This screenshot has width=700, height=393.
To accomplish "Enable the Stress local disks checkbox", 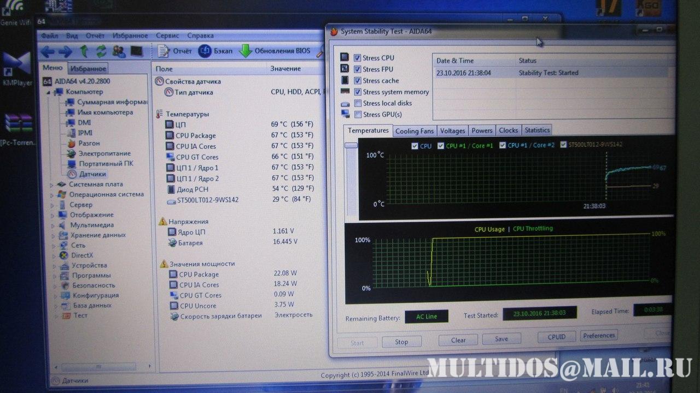I will click(x=357, y=103).
